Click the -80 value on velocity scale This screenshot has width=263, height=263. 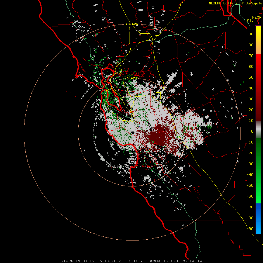pyautogui.click(x=250, y=218)
